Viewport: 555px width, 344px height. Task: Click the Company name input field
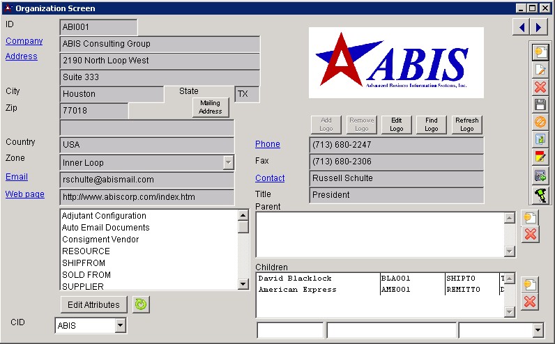tap(160, 44)
